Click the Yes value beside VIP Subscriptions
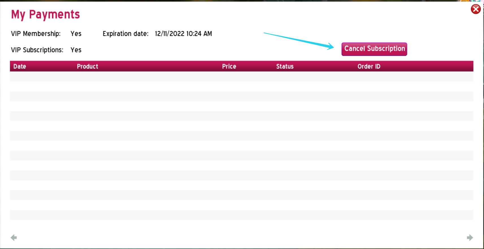The width and height of the screenshot is (484, 249). coord(76,50)
